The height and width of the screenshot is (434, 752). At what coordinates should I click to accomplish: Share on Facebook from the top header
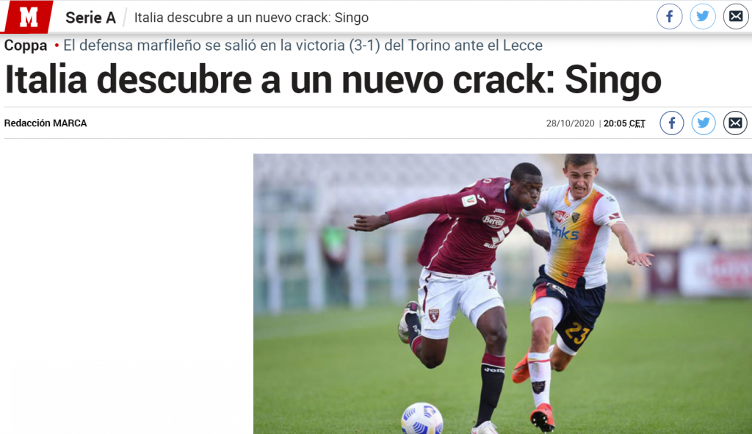click(x=670, y=16)
